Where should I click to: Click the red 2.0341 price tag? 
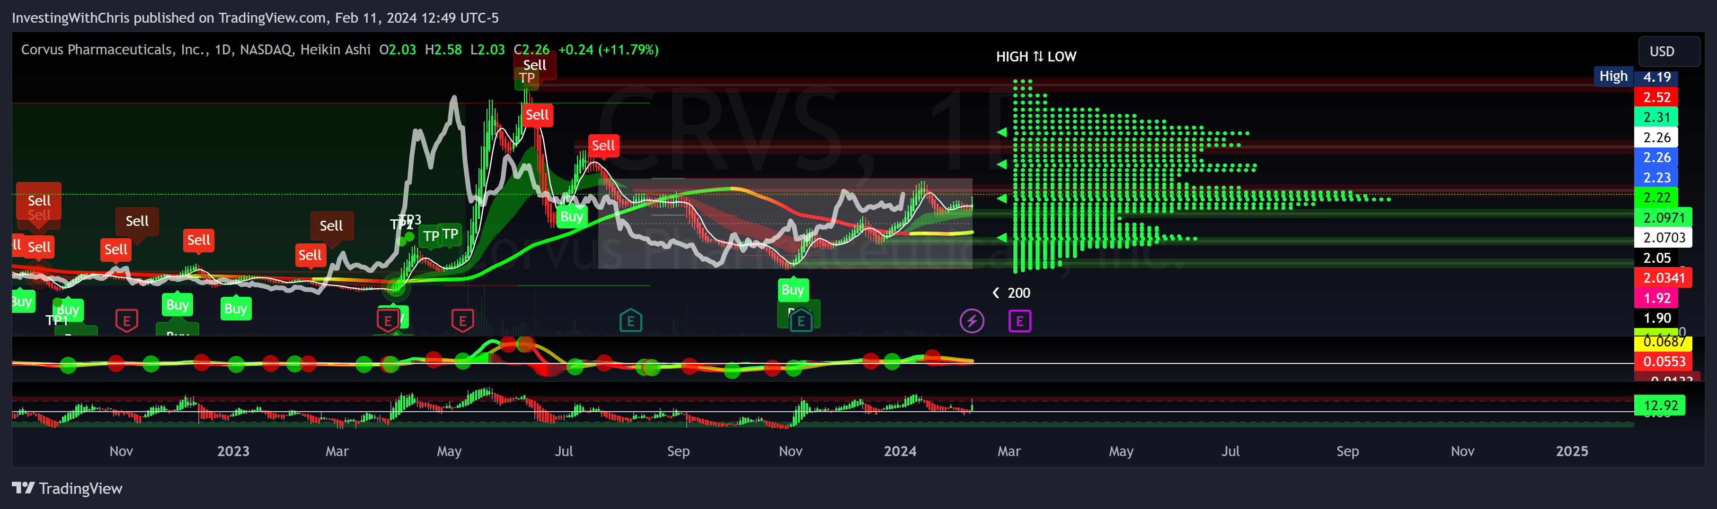1663,277
